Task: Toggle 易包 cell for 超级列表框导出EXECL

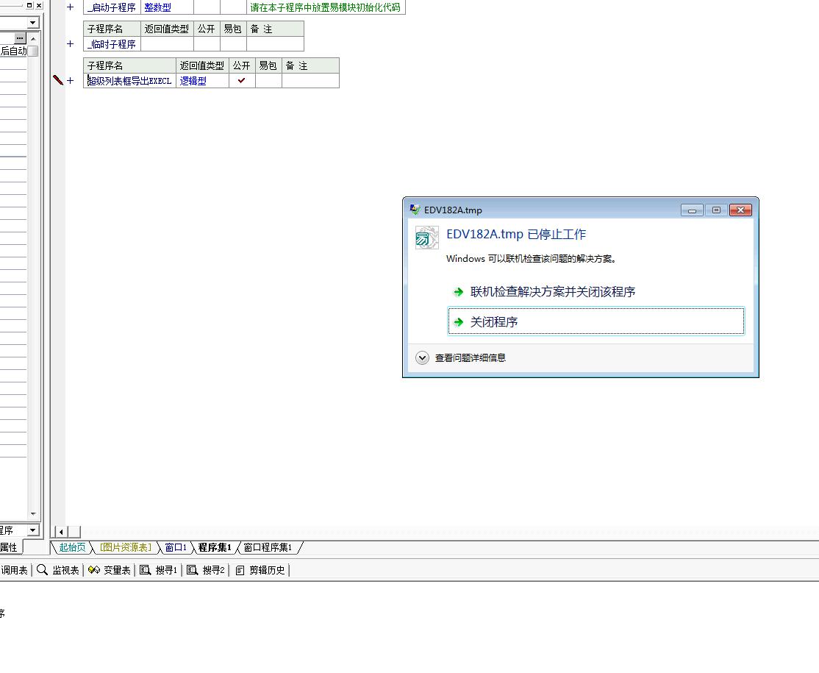Action: coord(268,81)
